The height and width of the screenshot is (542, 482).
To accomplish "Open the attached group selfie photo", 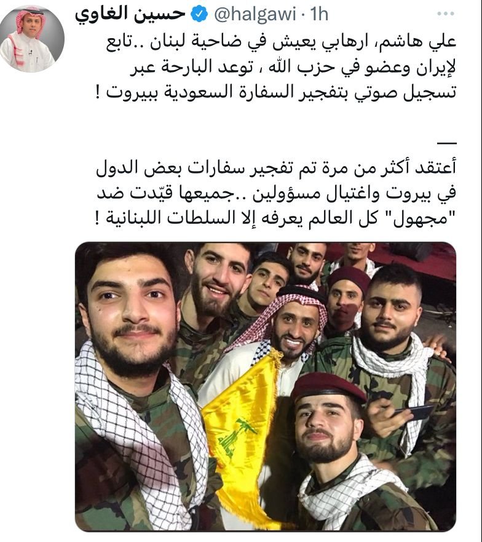I will 266,386.
